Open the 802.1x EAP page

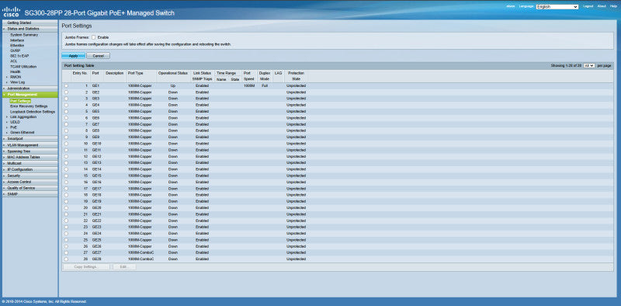[19, 56]
